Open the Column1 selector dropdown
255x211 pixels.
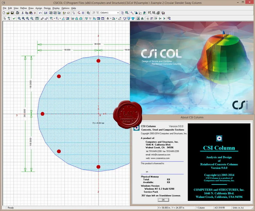point(118,13)
